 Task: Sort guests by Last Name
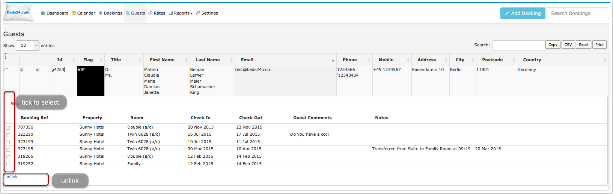(212, 60)
